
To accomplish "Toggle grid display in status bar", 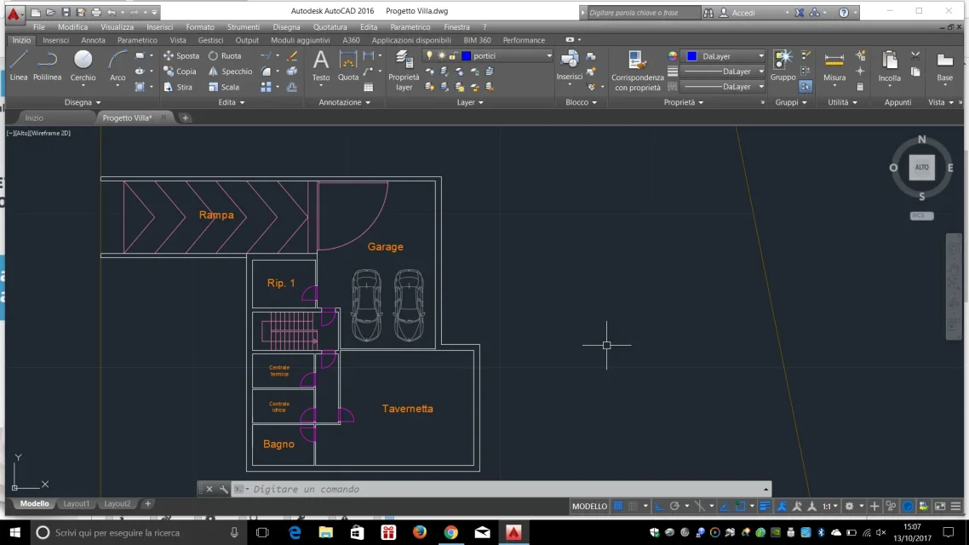I will point(618,506).
